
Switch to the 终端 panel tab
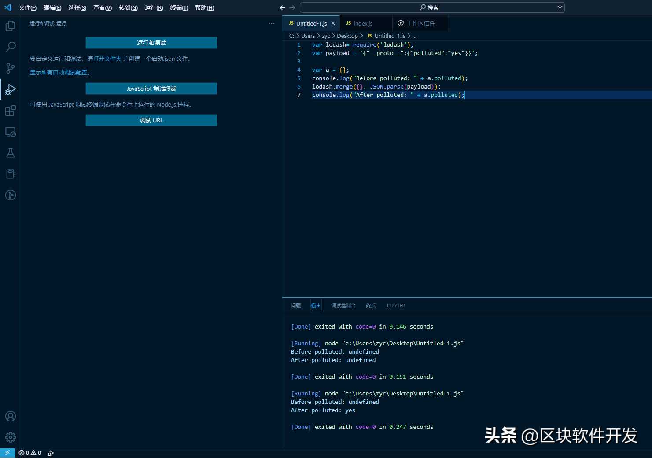tap(371, 306)
